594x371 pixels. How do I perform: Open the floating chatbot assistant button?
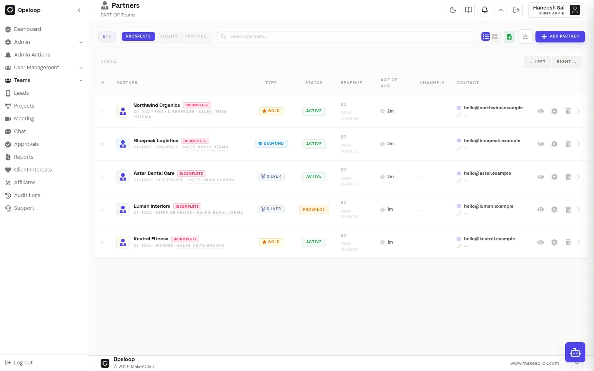point(575,352)
